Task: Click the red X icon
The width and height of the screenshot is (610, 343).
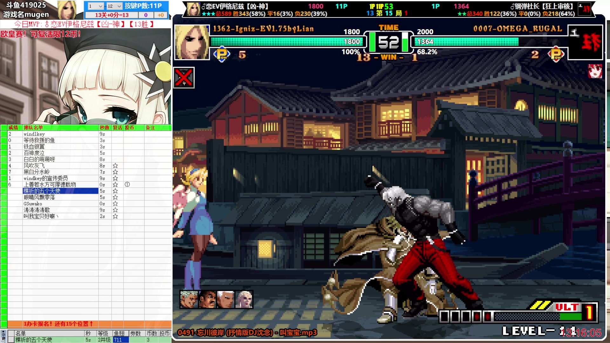Action: [184, 77]
